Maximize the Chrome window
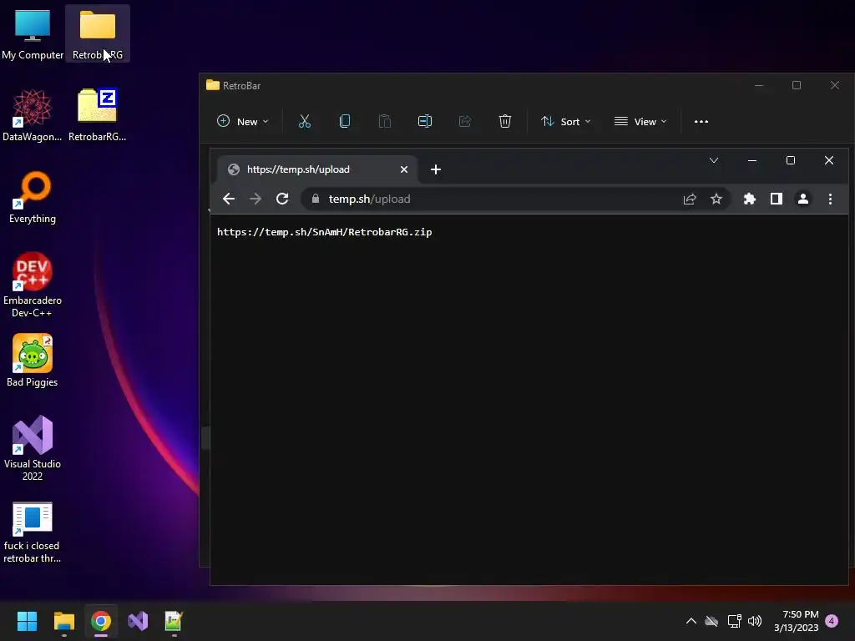Image resolution: width=855 pixels, height=641 pixels. pyautogui.click(x=791, y=160)
